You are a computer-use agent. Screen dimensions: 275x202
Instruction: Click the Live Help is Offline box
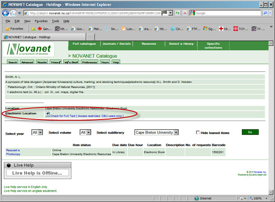click(x=40, y=173)
